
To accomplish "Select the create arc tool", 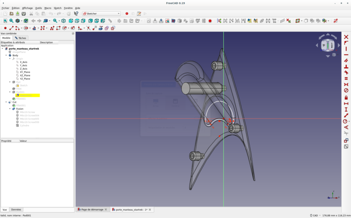I will (x=17, y=28).
